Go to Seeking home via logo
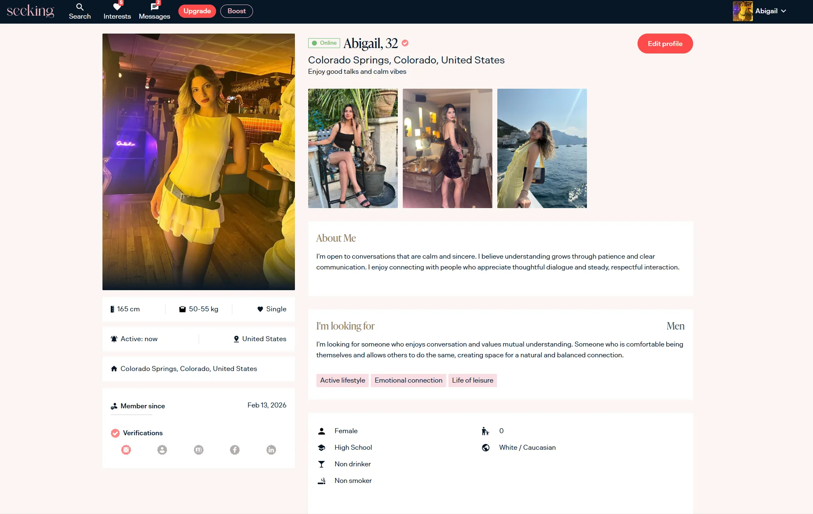813x514 pixels. point(30,11)
